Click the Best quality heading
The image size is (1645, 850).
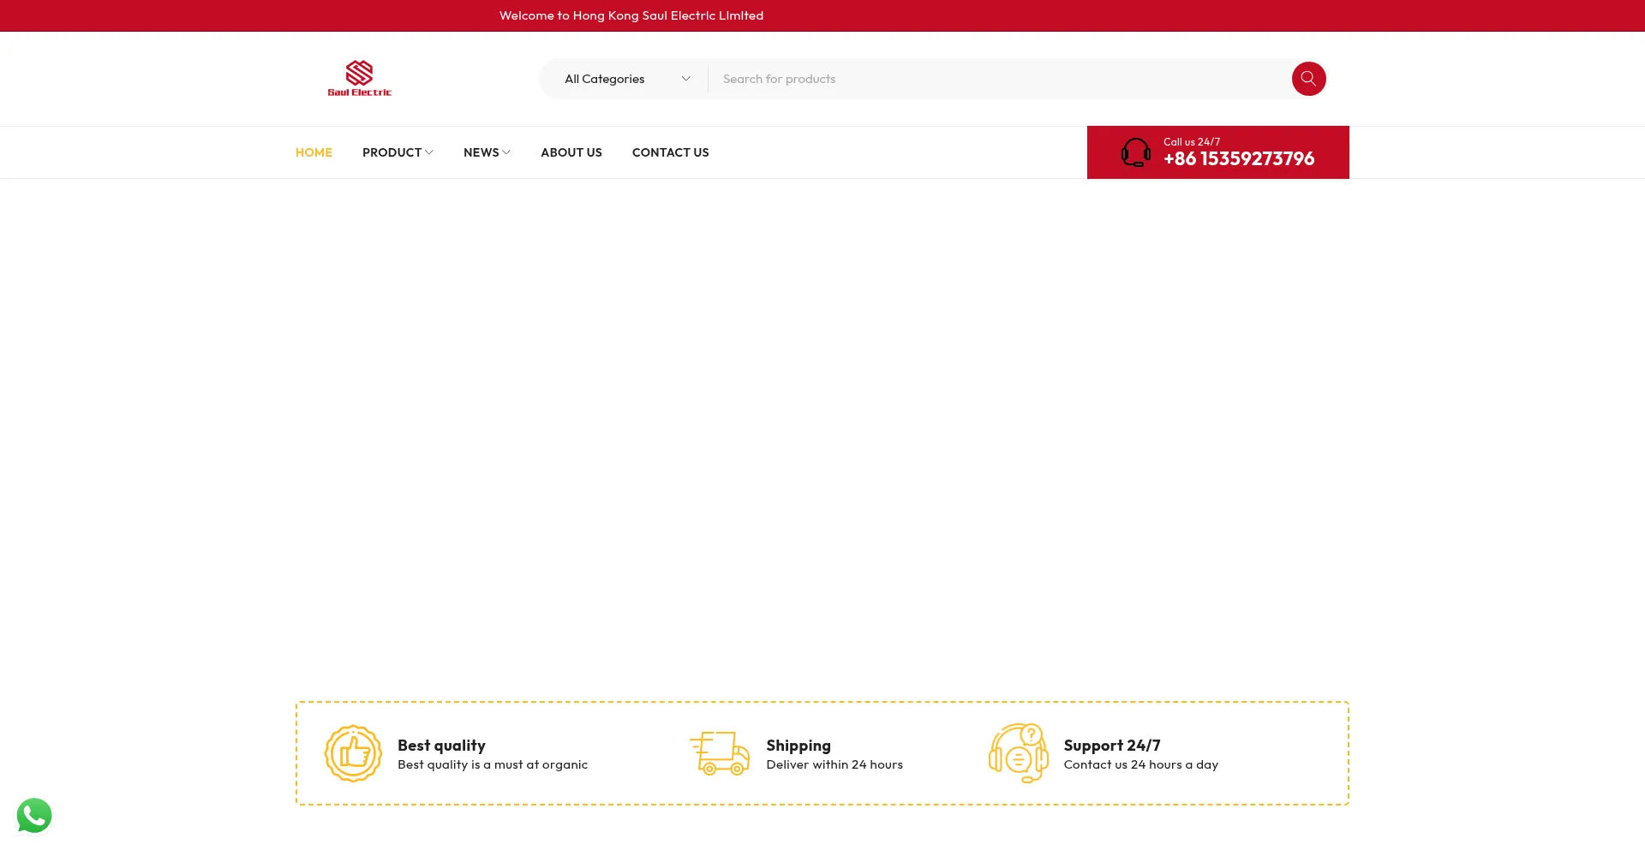(x=441, y=746)
